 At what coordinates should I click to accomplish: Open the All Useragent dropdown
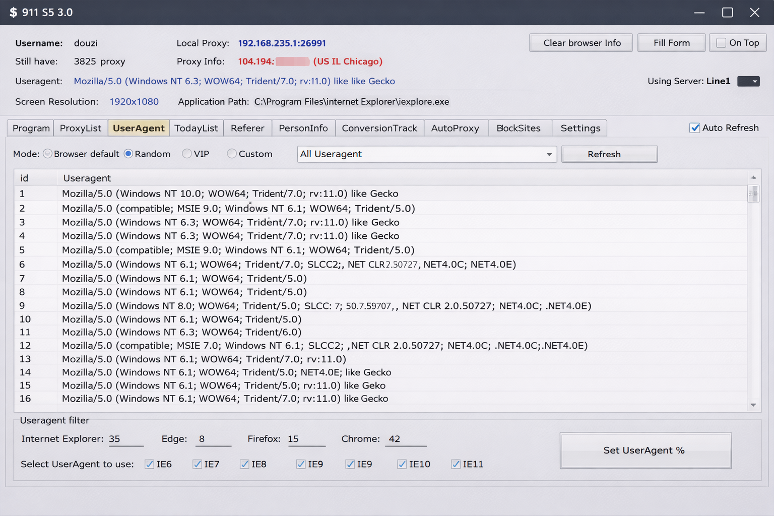(549, 154)
